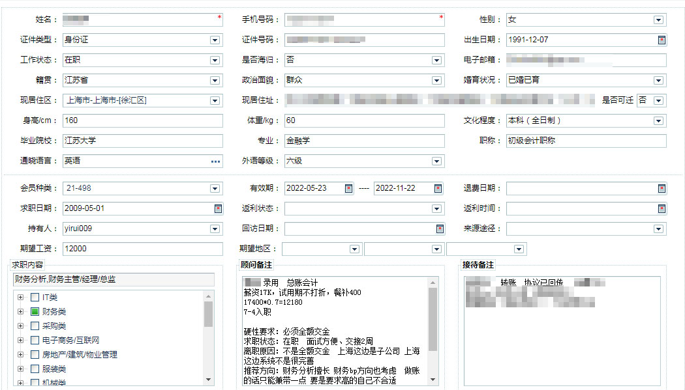This screenshot has width=685, height=390.
Task: Open the 证件类型 dropdown
Action: point(215,40)
